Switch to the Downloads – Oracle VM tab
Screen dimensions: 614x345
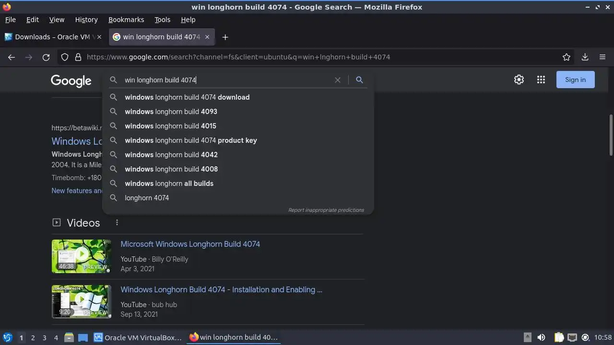[x=53, y=37]
